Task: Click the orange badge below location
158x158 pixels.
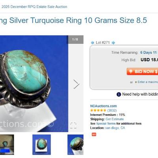Action: (x=94, y=134)
